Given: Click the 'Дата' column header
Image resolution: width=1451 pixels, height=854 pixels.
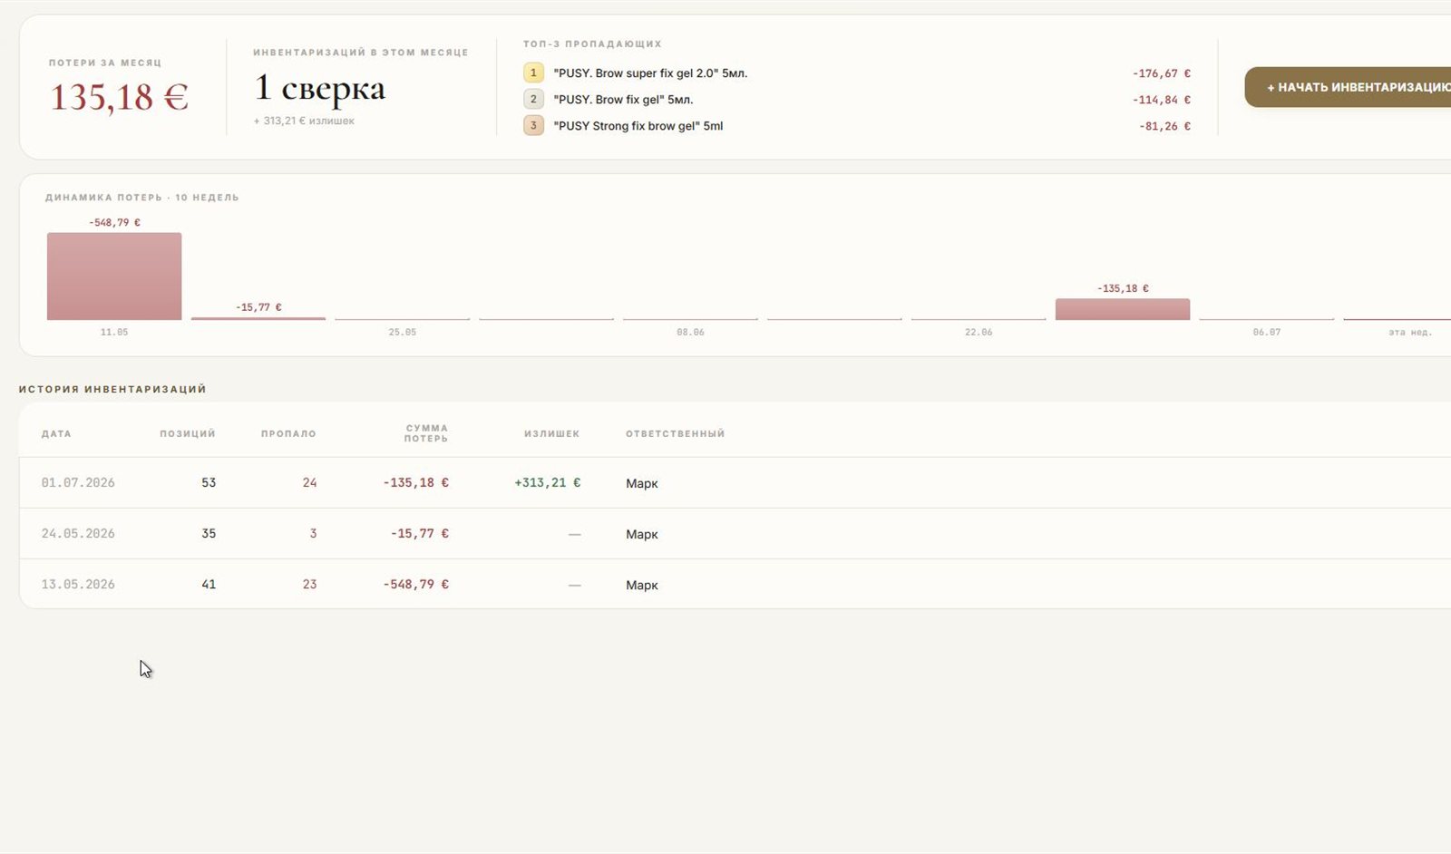Looking at the screenshot, I should pos(56,433).
